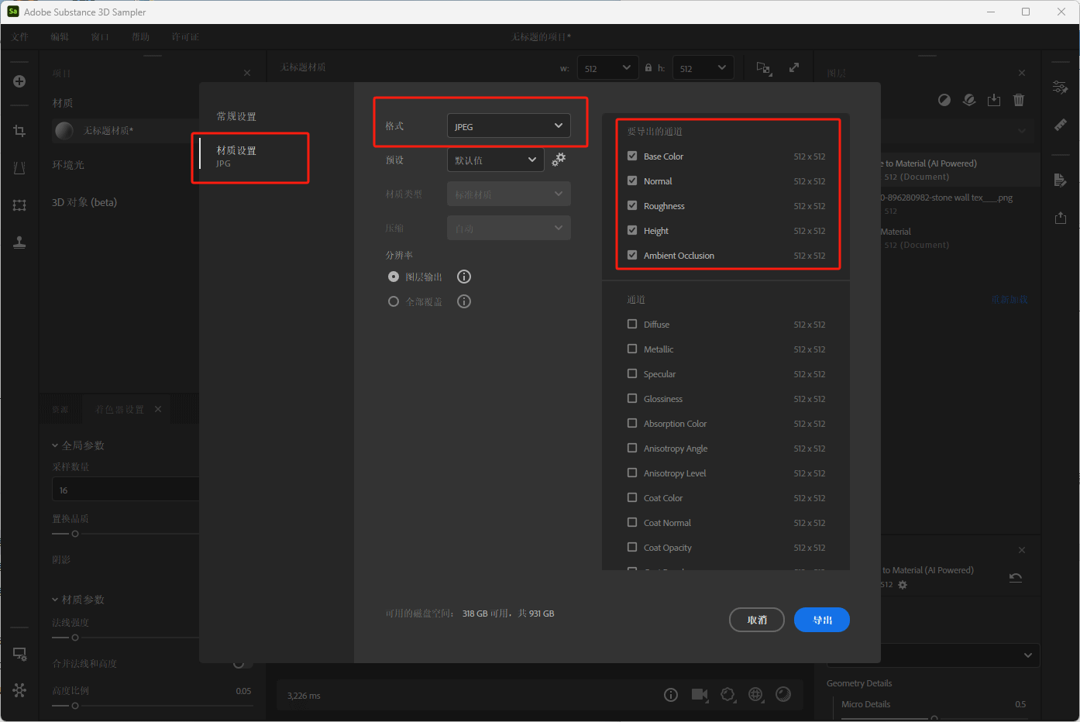
Task: Open the dropdown above Geometry Details
Action: point(933,655)
